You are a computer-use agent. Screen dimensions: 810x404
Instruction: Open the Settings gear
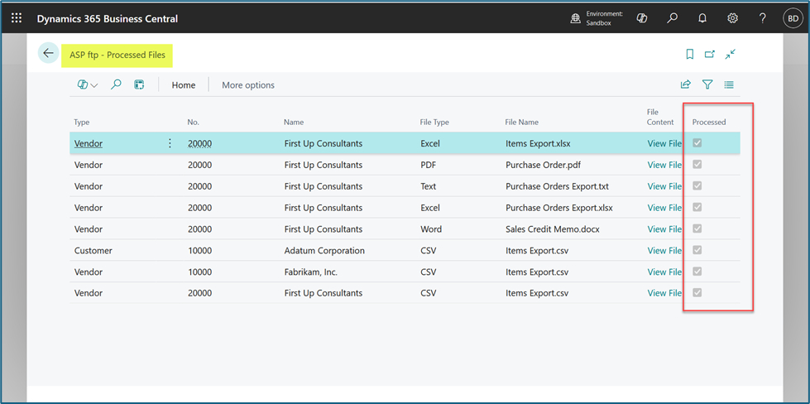click(x=732, y=18)
